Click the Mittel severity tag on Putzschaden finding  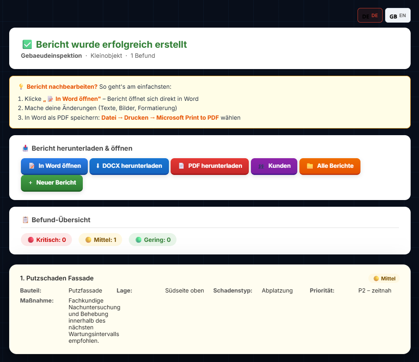[x=384, y=278]
